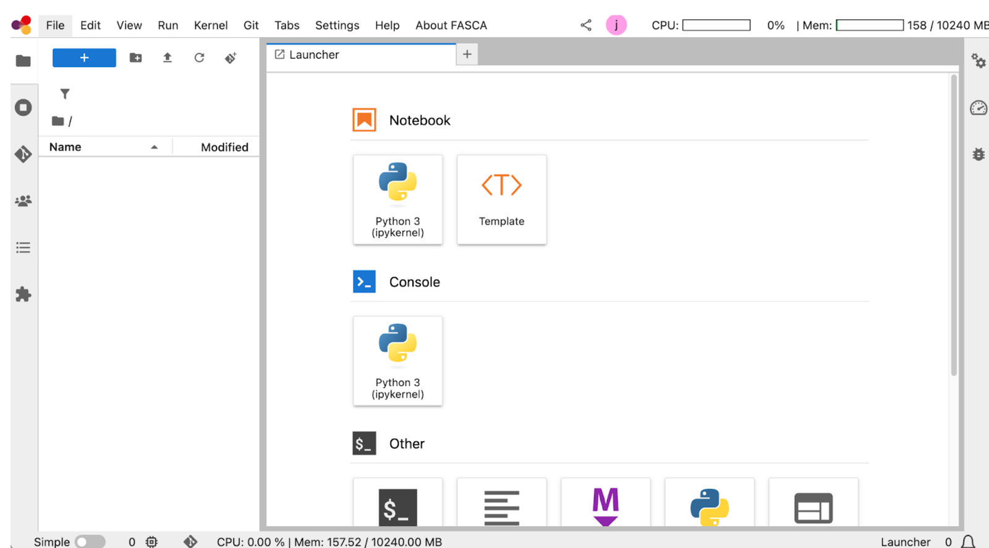Toggle Simple mode switch
Image resolution: width=989 pixels, height=548 pixels.
(x=90, y=542)
